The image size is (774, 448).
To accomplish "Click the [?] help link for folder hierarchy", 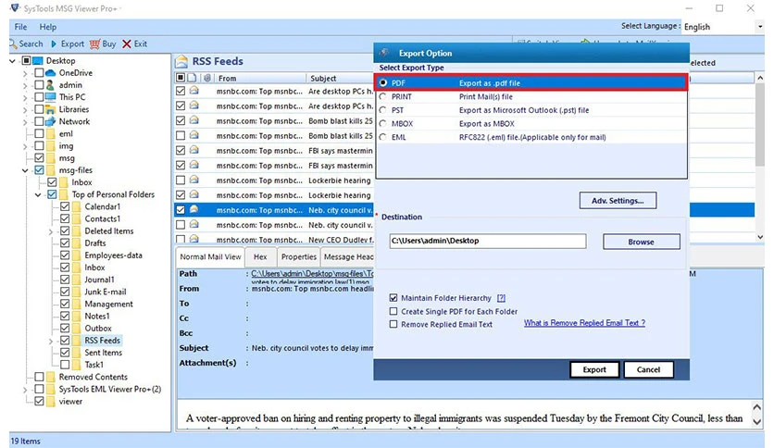I will (x=501, y=298).
